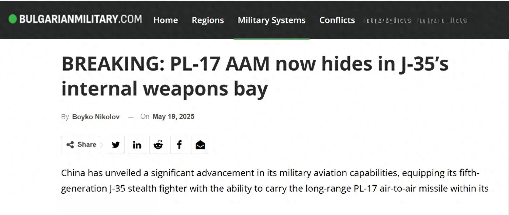Image resolution: width=509 pixels, height=215 pixels.
Task: Open the Regions menu
Action: click(x=208, y=20)
